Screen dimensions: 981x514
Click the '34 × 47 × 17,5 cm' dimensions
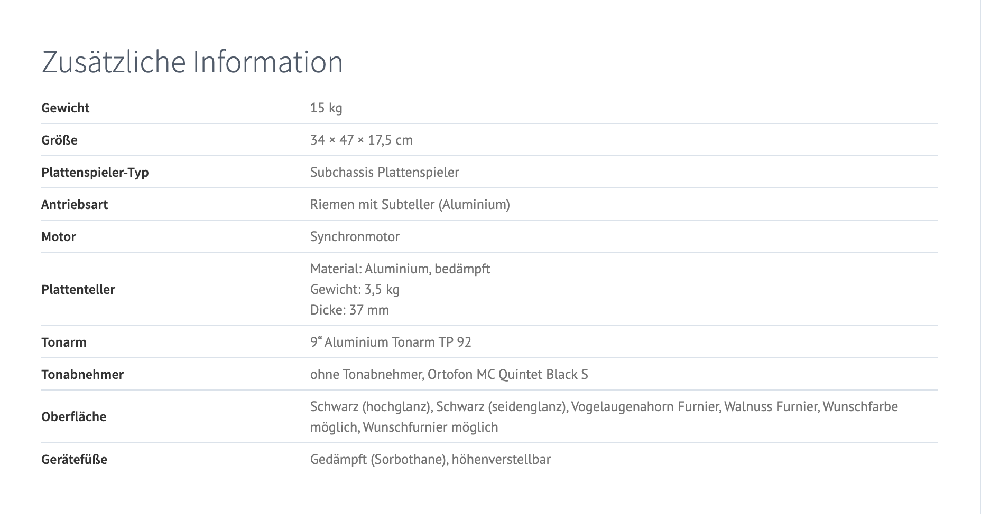point(361,140)
